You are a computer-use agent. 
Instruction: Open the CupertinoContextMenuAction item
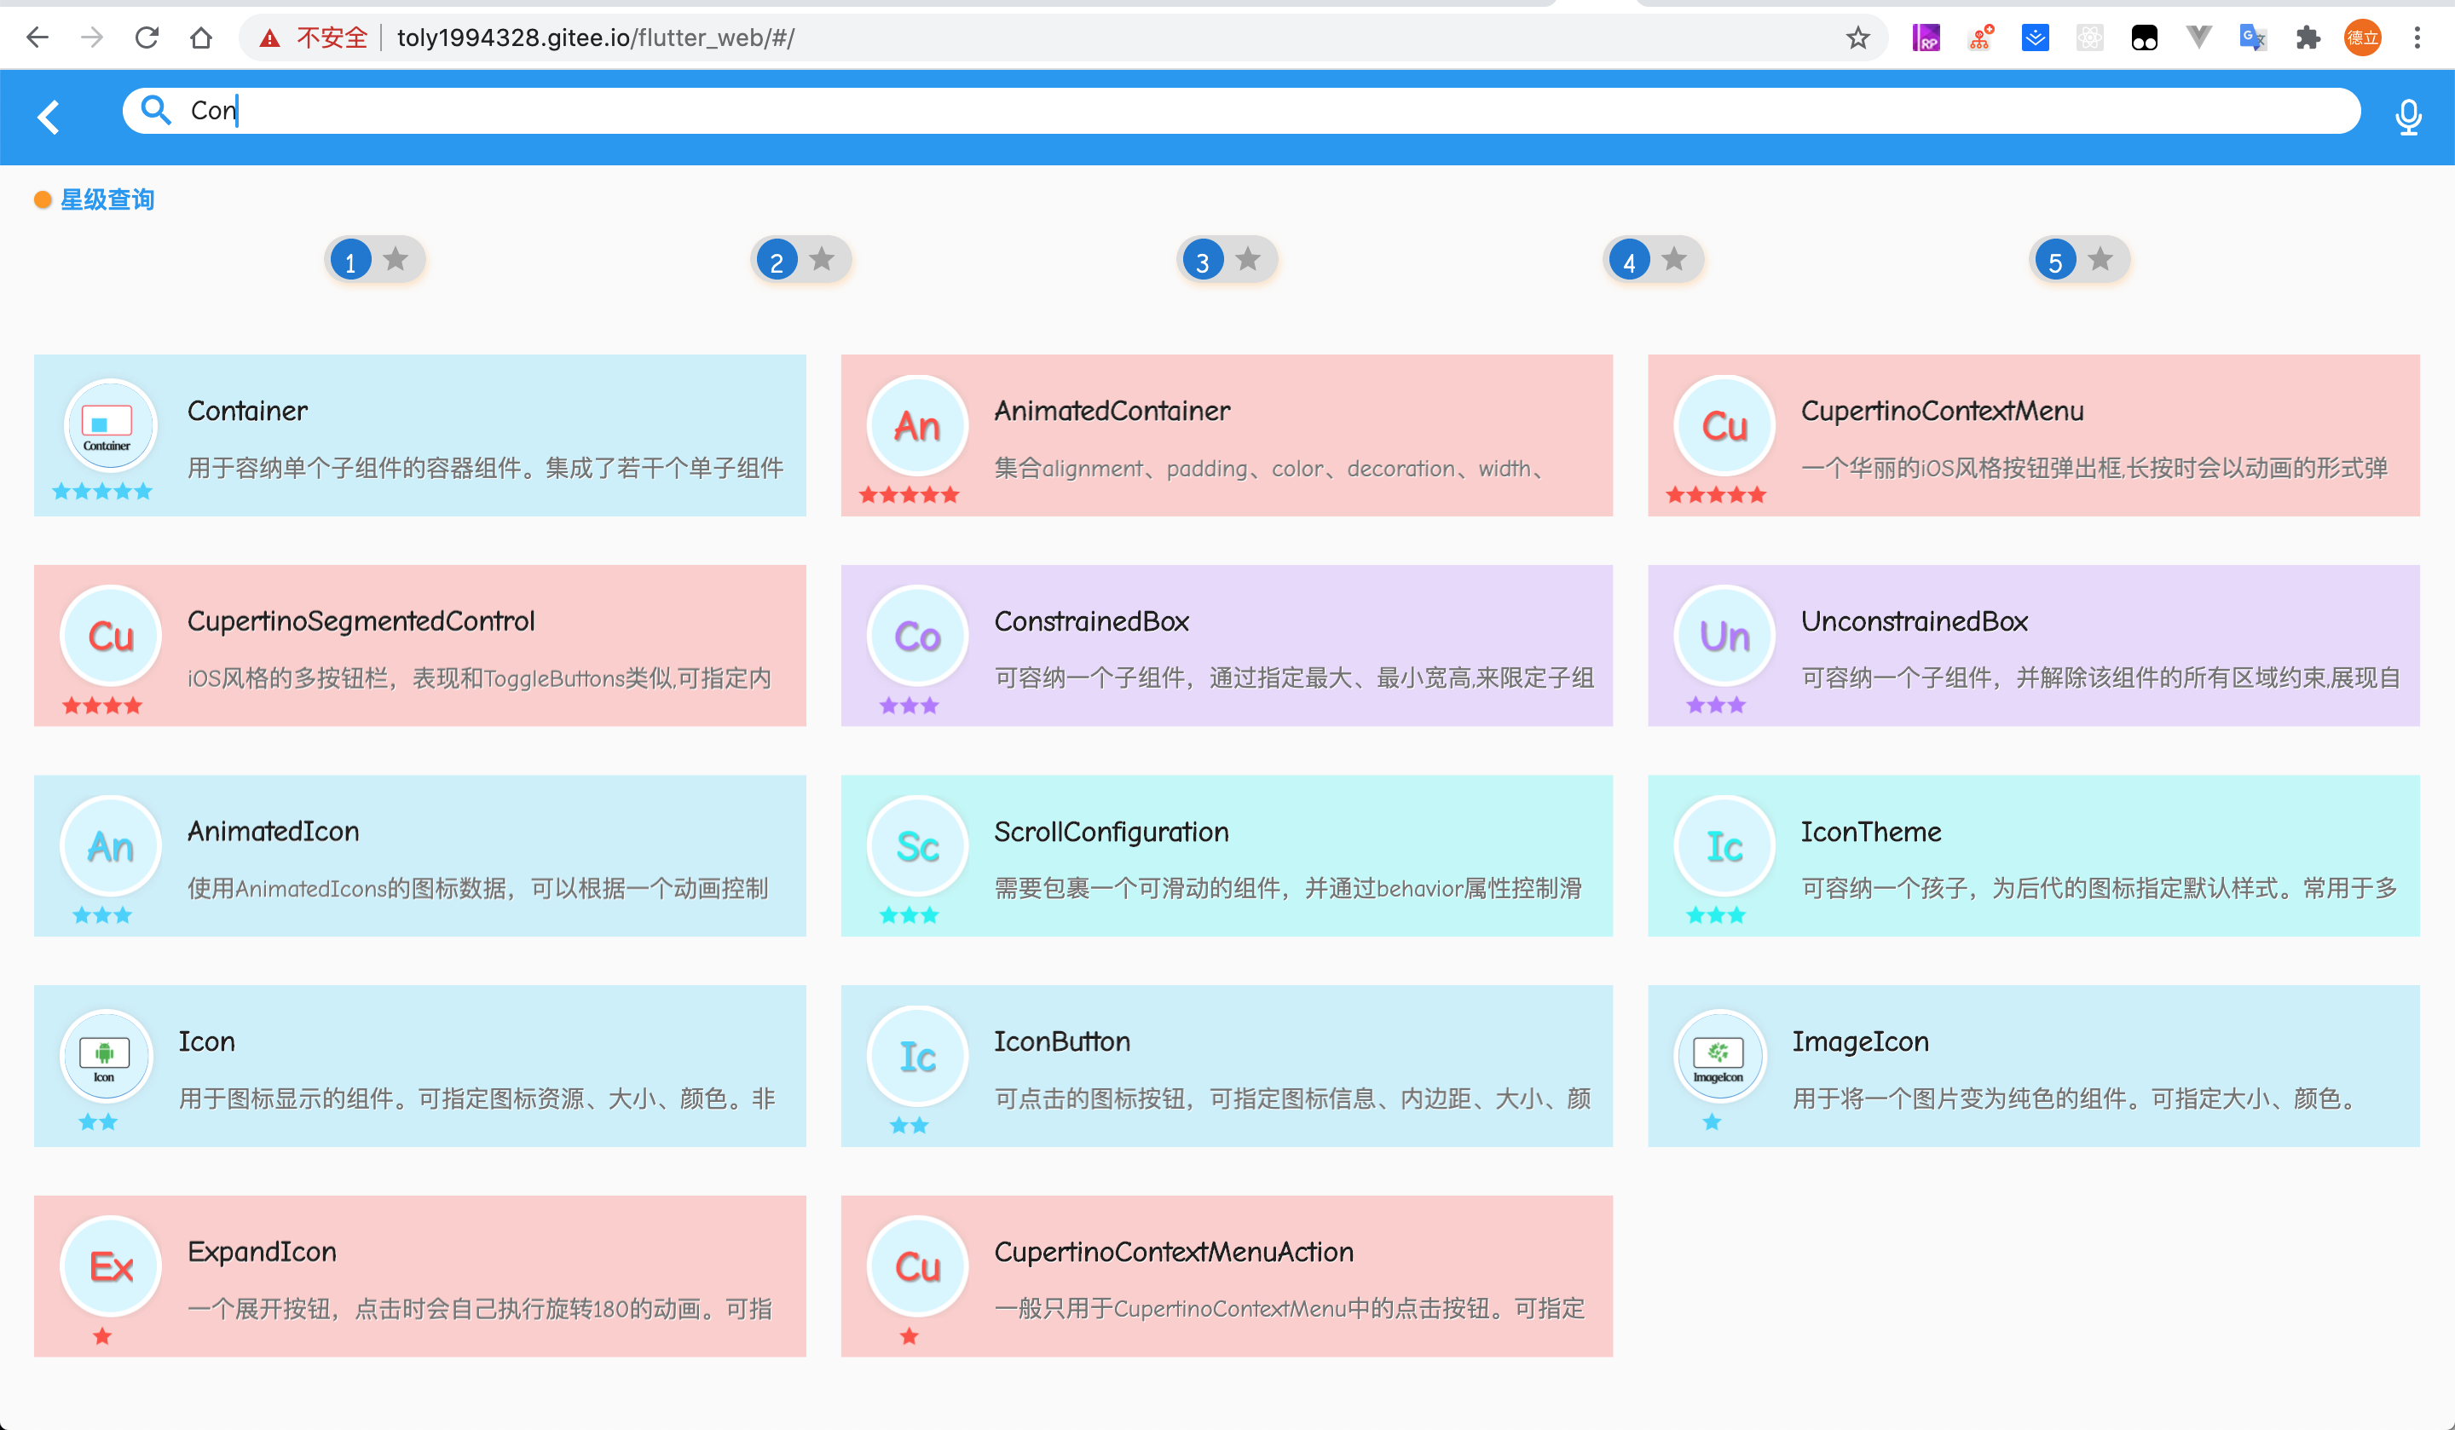(1227, 1276)
